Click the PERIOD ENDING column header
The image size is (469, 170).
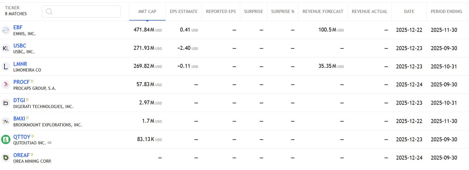click(446, 12)
